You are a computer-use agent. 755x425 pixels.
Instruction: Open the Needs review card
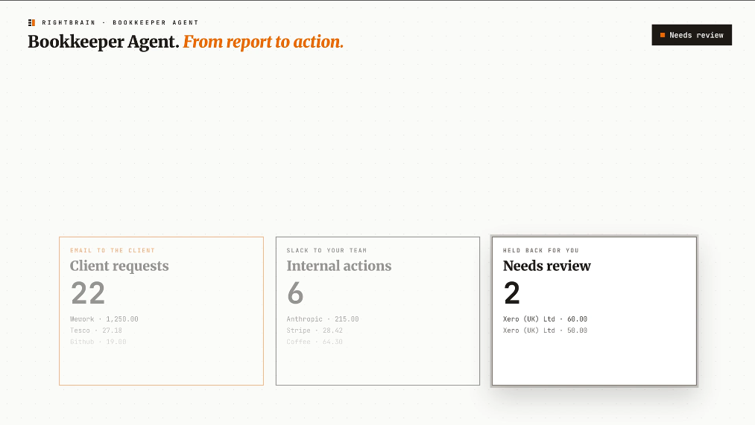click(x=594, y=311)
